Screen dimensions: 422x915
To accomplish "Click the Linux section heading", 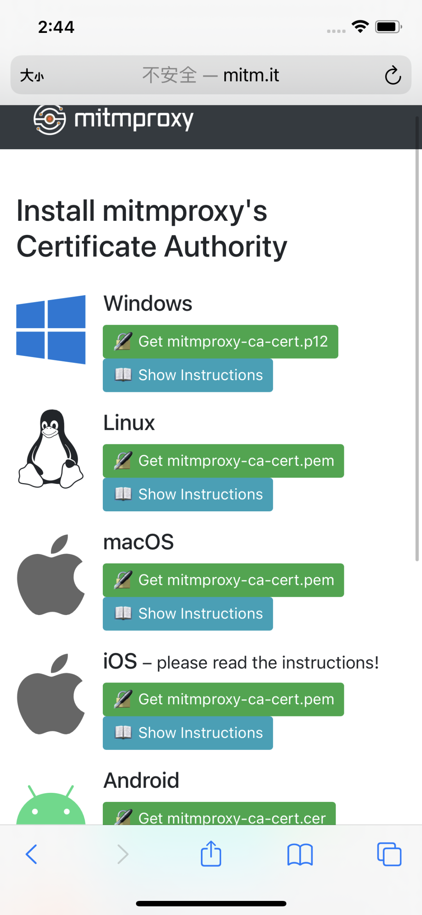I will click(x=129, y=423).
